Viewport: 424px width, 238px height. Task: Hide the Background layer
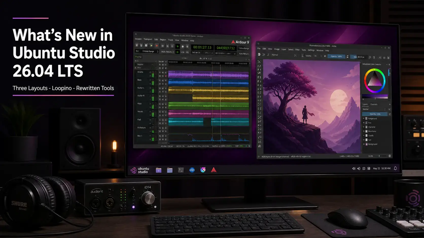[x=364, y=144]
